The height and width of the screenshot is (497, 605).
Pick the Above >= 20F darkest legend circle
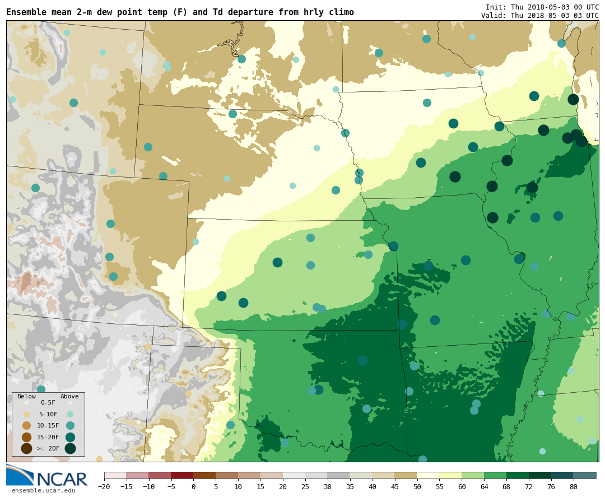click(x=70, y=448)
